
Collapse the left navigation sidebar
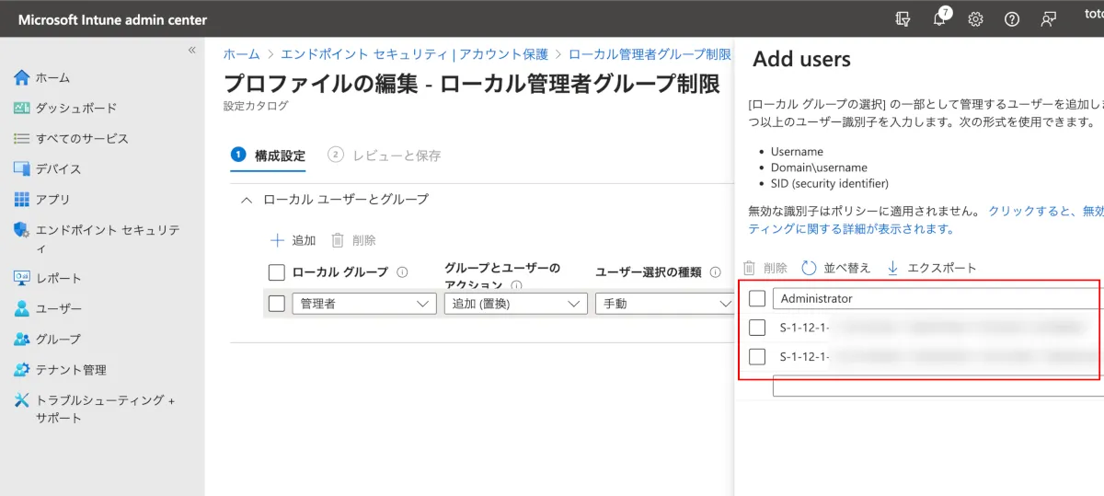pos(192,50)
